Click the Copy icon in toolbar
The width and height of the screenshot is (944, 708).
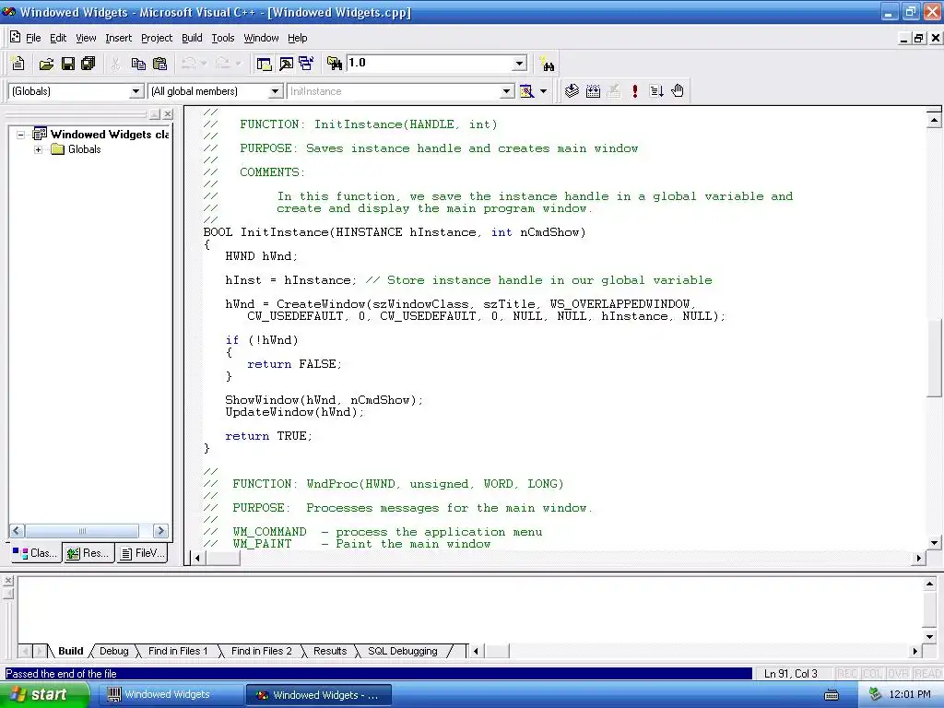click(x=138, y=64)
